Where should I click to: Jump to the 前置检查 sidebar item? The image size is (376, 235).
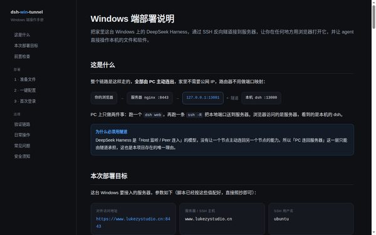pos(22,56)
